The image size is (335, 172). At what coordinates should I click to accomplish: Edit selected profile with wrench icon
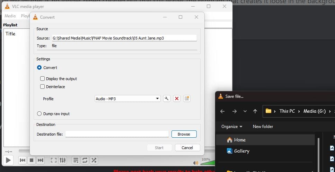click(x=167, y=98)
